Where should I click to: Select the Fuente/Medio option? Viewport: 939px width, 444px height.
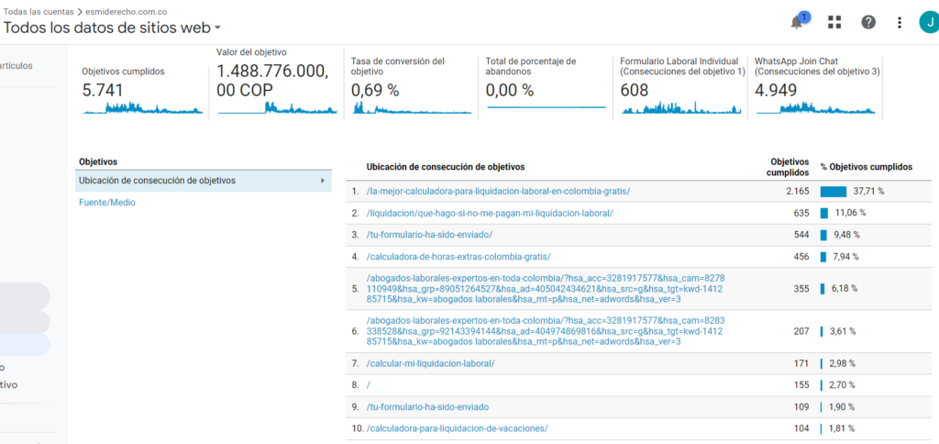point(107,203)
